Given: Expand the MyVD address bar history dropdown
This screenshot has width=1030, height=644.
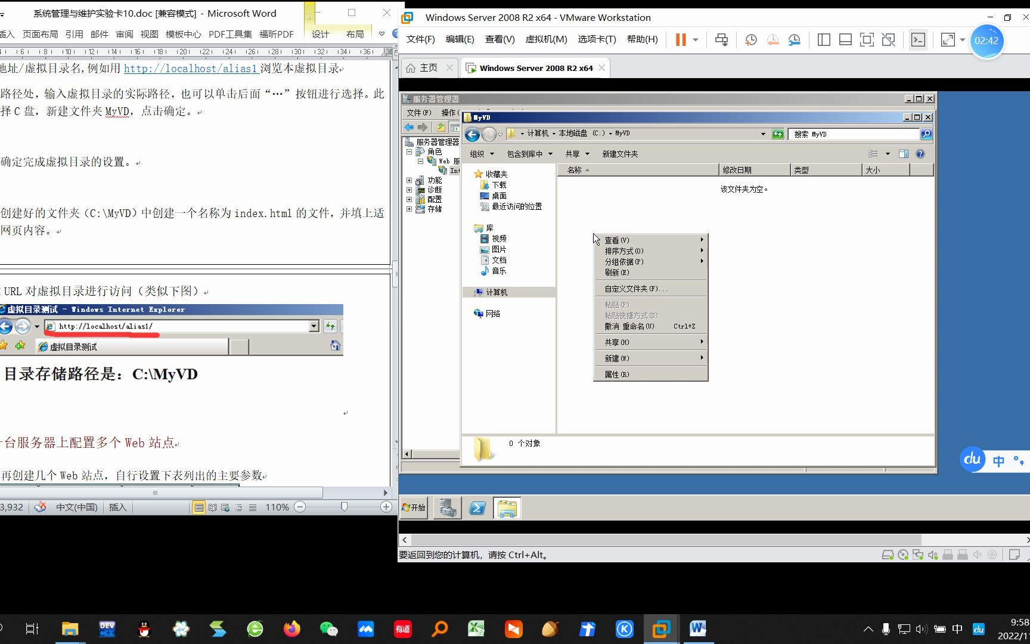Looking at the screenshot, I should 763,134.
